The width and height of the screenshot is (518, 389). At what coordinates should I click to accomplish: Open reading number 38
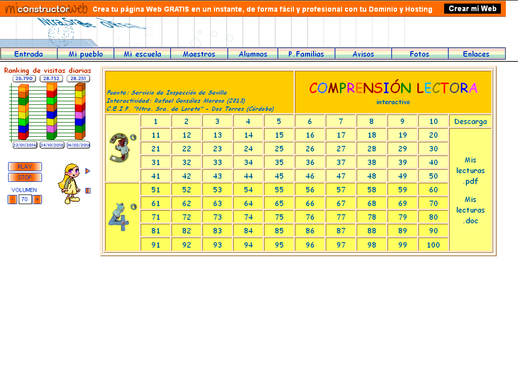click(x=372, y=163)
